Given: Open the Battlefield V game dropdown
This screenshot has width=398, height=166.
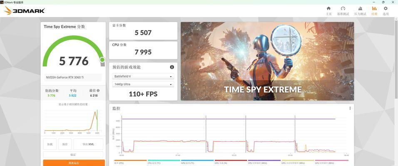Looking at the screenshot, I should (143, 76).
